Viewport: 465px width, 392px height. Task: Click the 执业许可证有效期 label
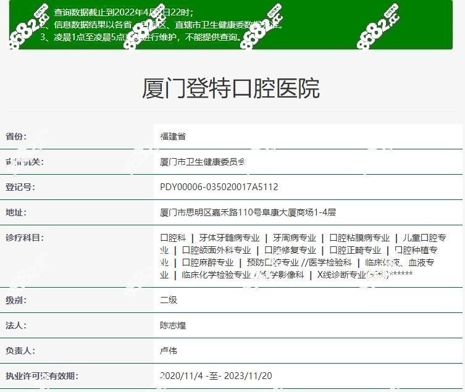coord(42,376)
